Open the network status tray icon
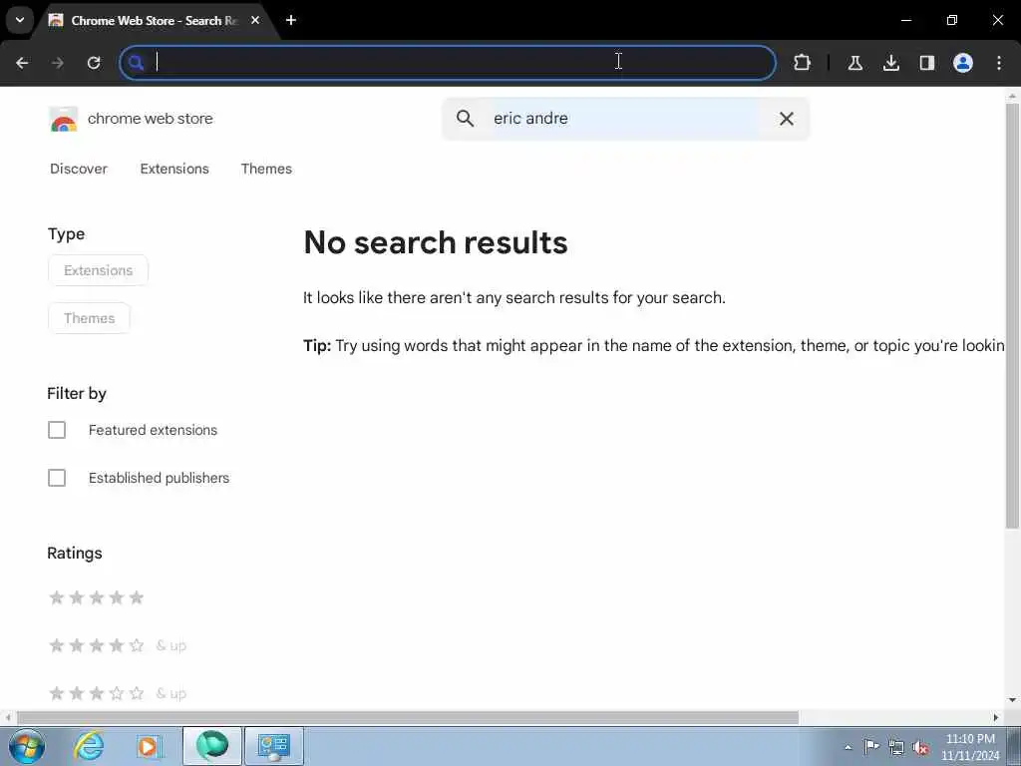 pos(896,747)
